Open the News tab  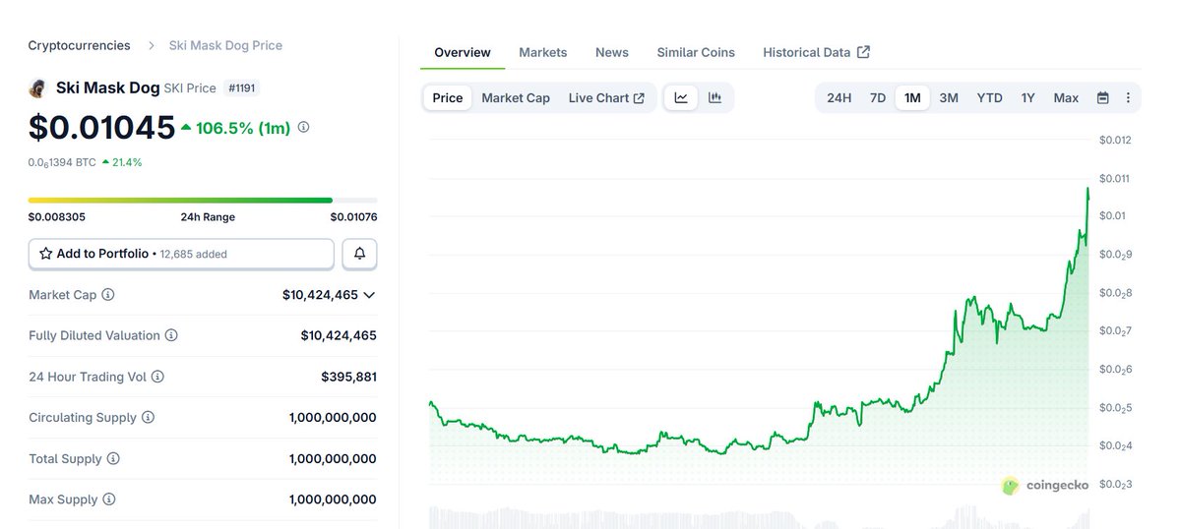(x=612, y=52)
